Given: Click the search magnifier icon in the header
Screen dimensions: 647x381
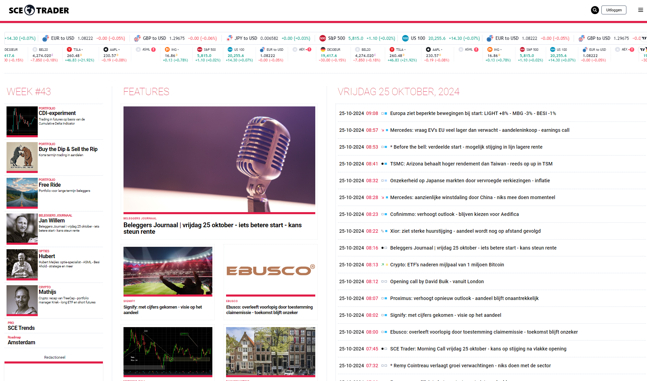Looking at the screenshot, I should click(595, 10).
